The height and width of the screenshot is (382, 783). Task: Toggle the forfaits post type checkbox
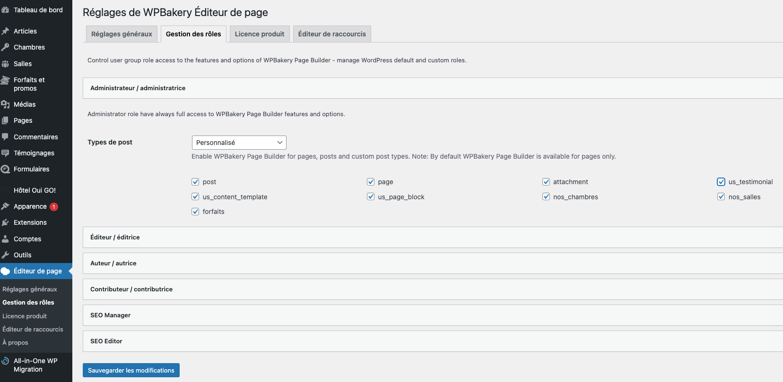195,212
